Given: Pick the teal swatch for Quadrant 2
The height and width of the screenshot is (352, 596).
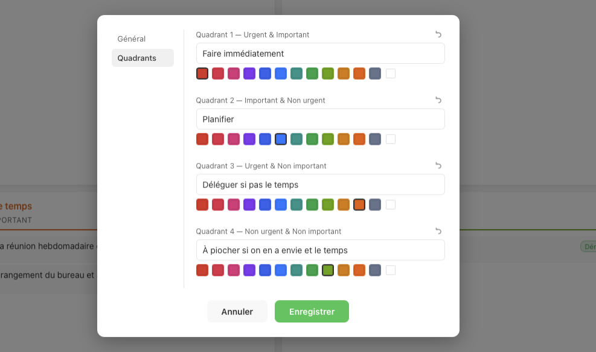Looking at the screenshot, I should 296,139.
